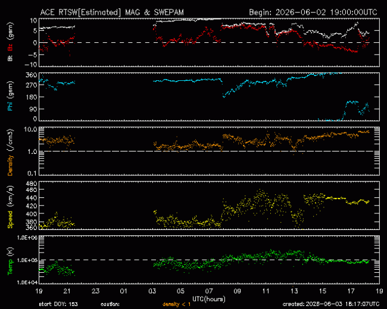Click the "Begin: 2026-06-02 19:00:00UTC" header text
The width and height of the screenshot is (387, 309).
tap(313, 12)
